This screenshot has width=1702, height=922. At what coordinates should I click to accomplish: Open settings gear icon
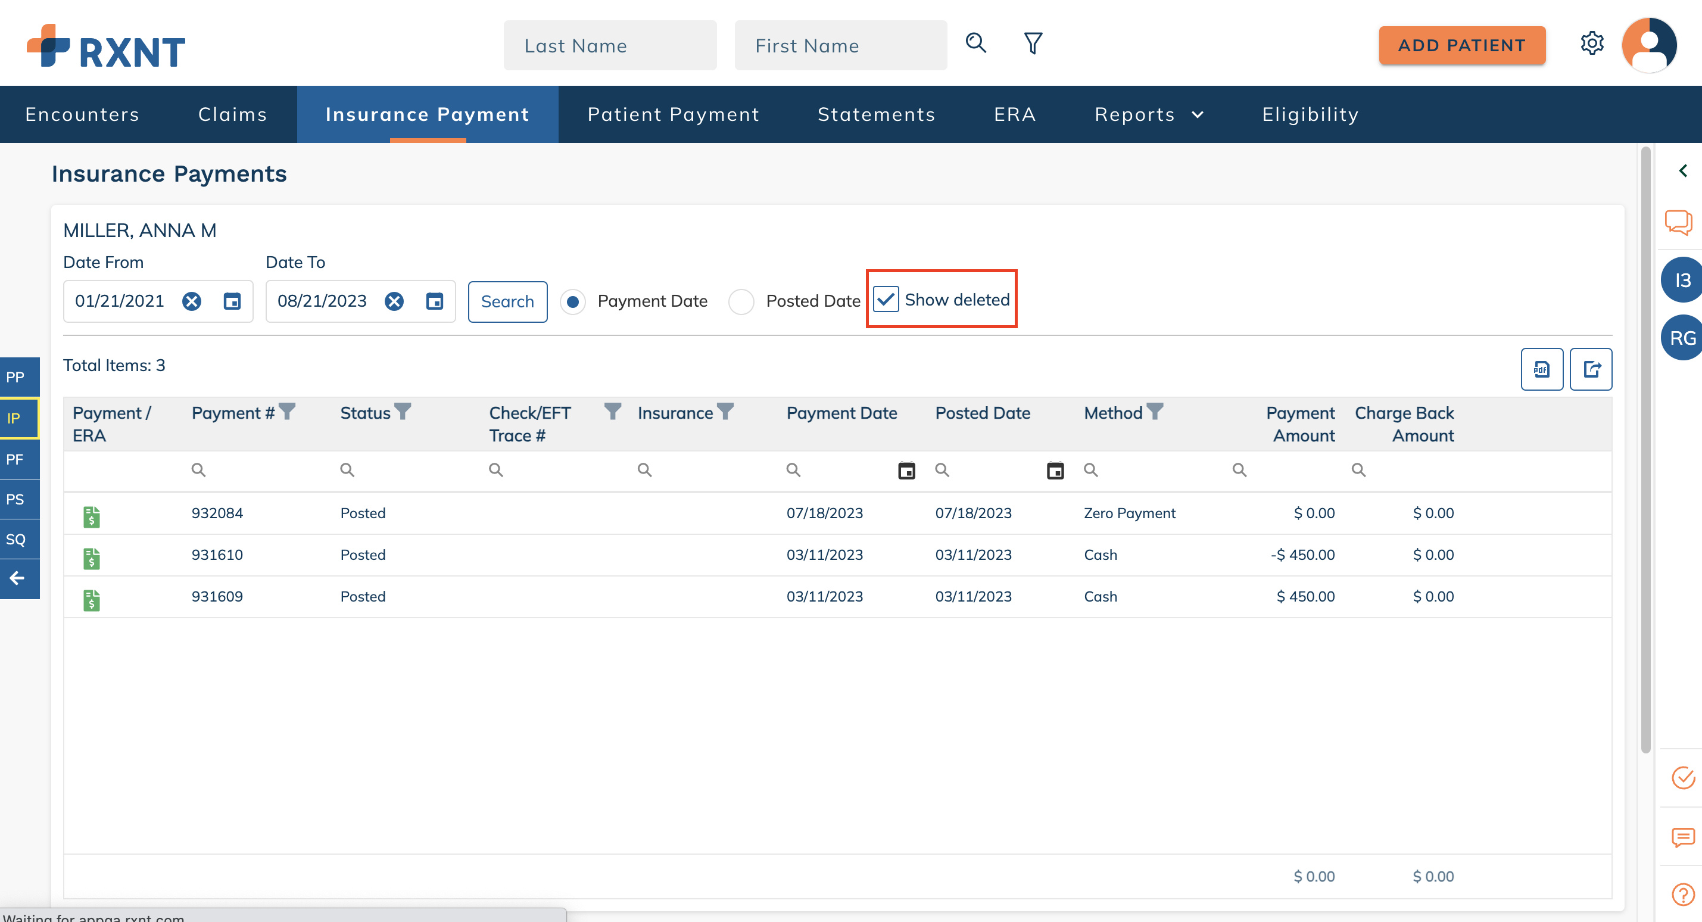click(1592, 43)
